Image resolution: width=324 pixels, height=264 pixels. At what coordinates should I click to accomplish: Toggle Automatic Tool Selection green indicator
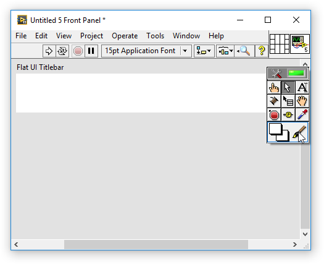(x=296, y=73)
